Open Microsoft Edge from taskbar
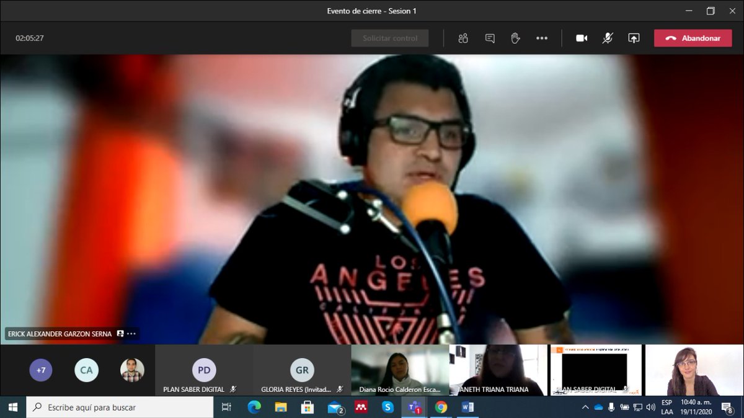 point(254,407)
